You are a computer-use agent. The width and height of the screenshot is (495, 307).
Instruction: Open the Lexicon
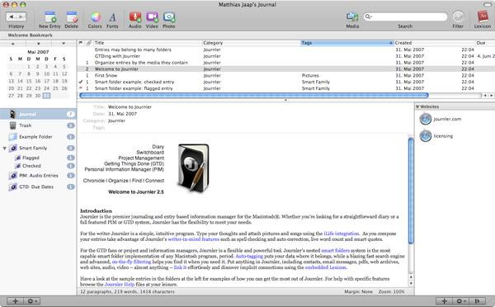tap(483, 17)
